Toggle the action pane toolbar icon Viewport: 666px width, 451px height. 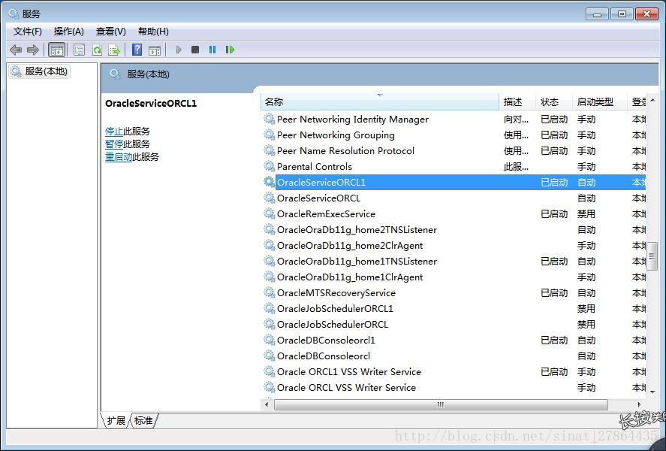coord(155,50)
